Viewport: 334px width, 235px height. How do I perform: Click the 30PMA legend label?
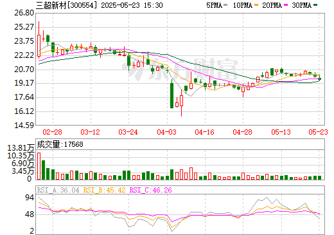[301, 5]
